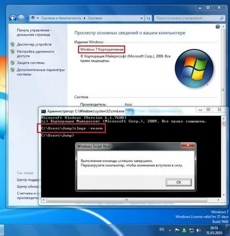230x236 pixels.
Task: Click cmd scrollbar right arrow
Action: pyautogui.click(x=218, y=200)
